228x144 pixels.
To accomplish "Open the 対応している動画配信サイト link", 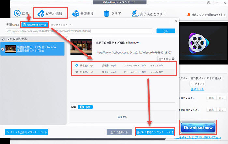I will point(208,15).
